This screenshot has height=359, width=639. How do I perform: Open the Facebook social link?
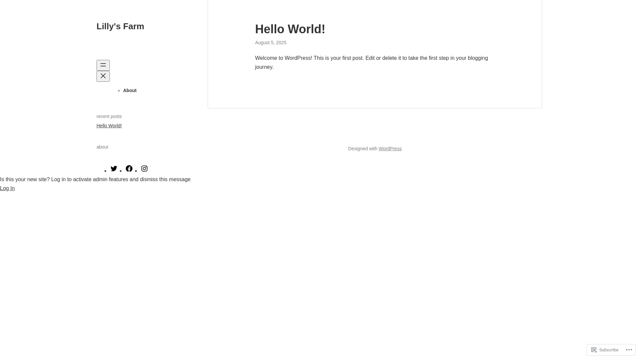point(129,169)
